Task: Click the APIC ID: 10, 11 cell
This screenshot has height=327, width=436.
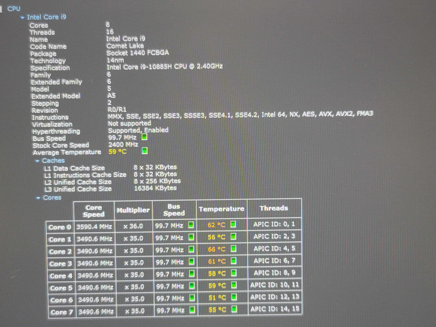Action: pos(275,284)
